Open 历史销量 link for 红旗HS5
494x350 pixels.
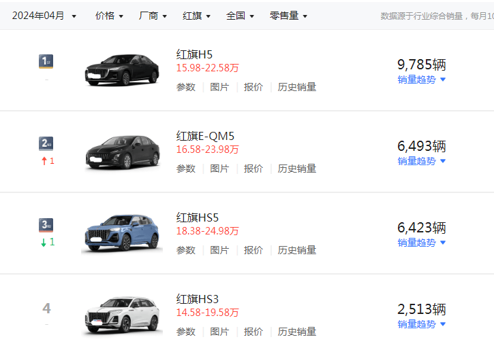tap(297, 250)
